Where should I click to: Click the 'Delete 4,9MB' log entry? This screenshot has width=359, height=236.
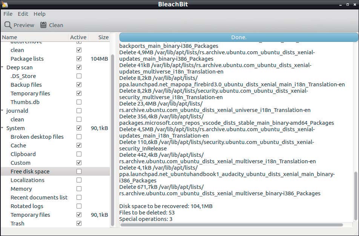coord(217,56)
